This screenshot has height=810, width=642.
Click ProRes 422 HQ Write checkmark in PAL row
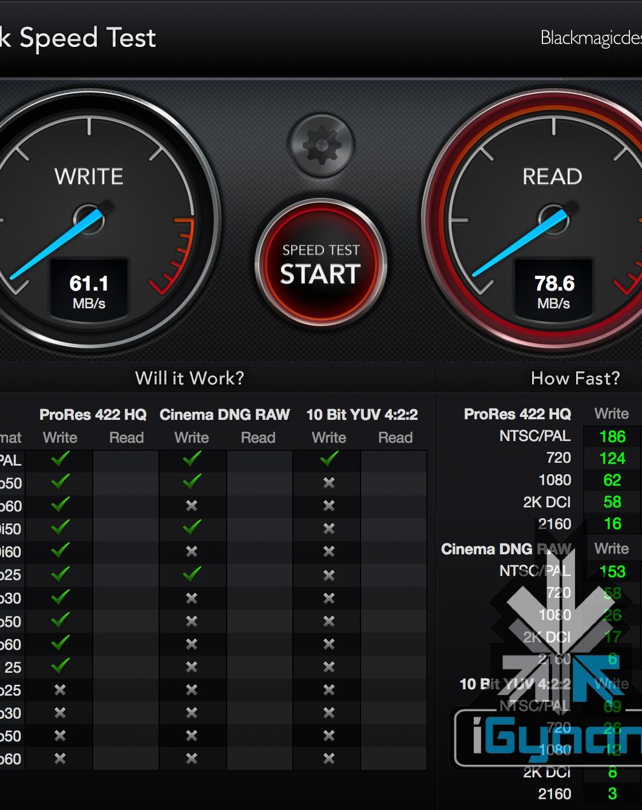click(x=60, y=459)
